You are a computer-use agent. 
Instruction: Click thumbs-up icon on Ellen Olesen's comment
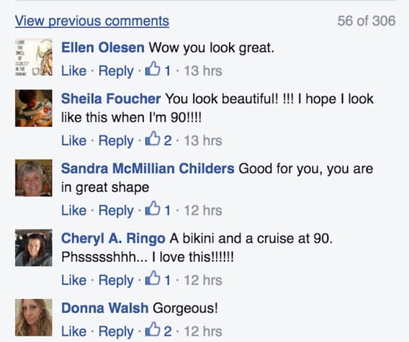(153, 70)
